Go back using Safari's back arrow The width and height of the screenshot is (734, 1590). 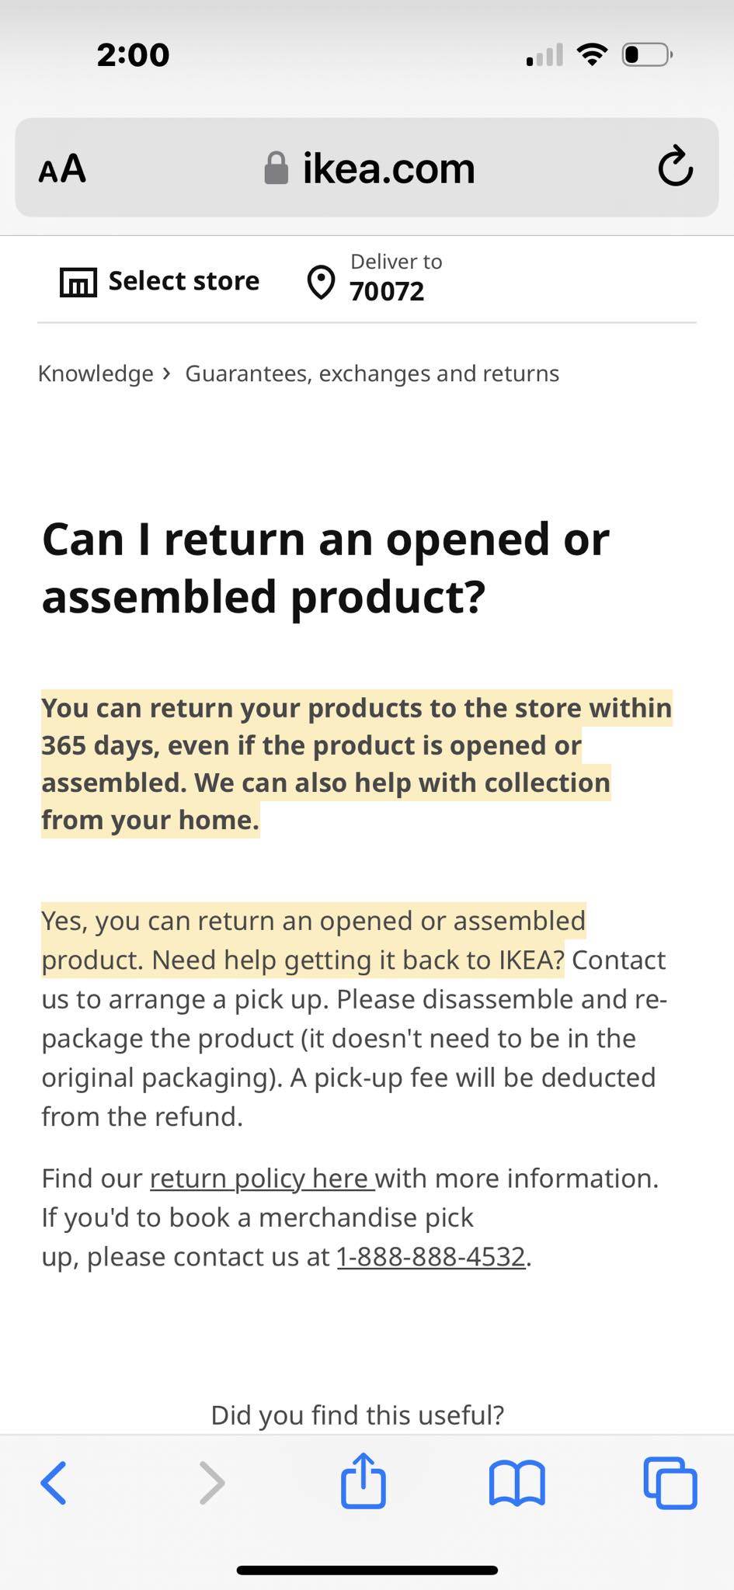[54, 1483]
